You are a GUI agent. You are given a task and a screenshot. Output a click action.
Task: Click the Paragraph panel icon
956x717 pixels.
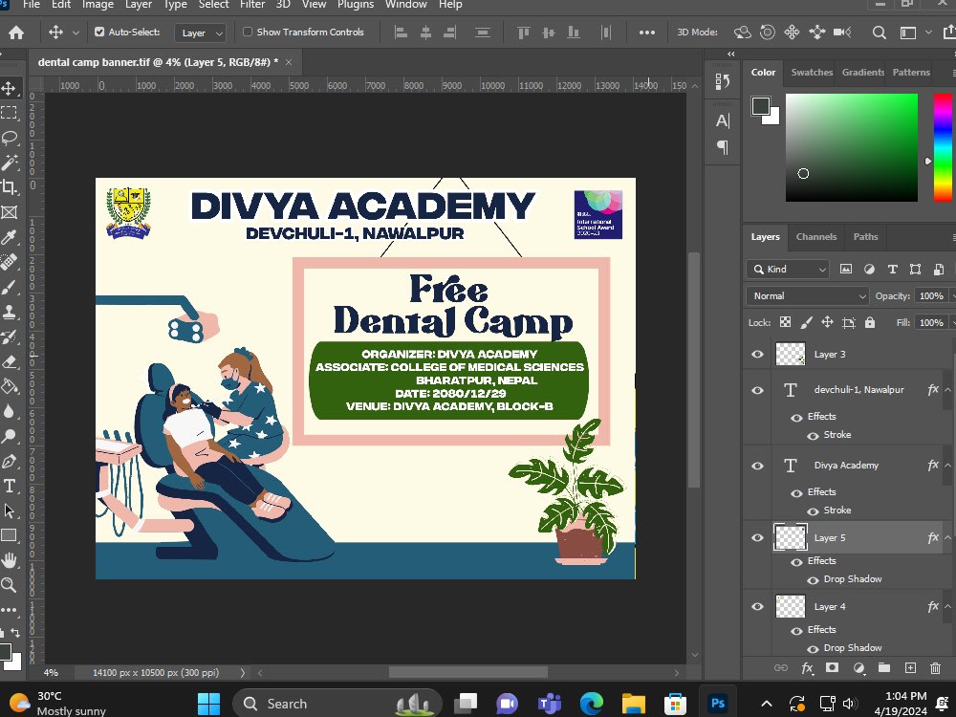pyautogui.click(x=722, y=148)
